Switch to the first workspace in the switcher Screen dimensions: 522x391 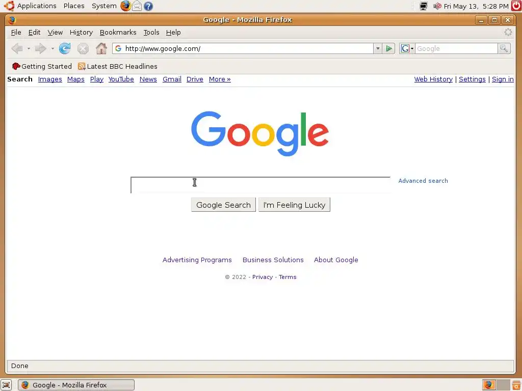pos(489,385)
